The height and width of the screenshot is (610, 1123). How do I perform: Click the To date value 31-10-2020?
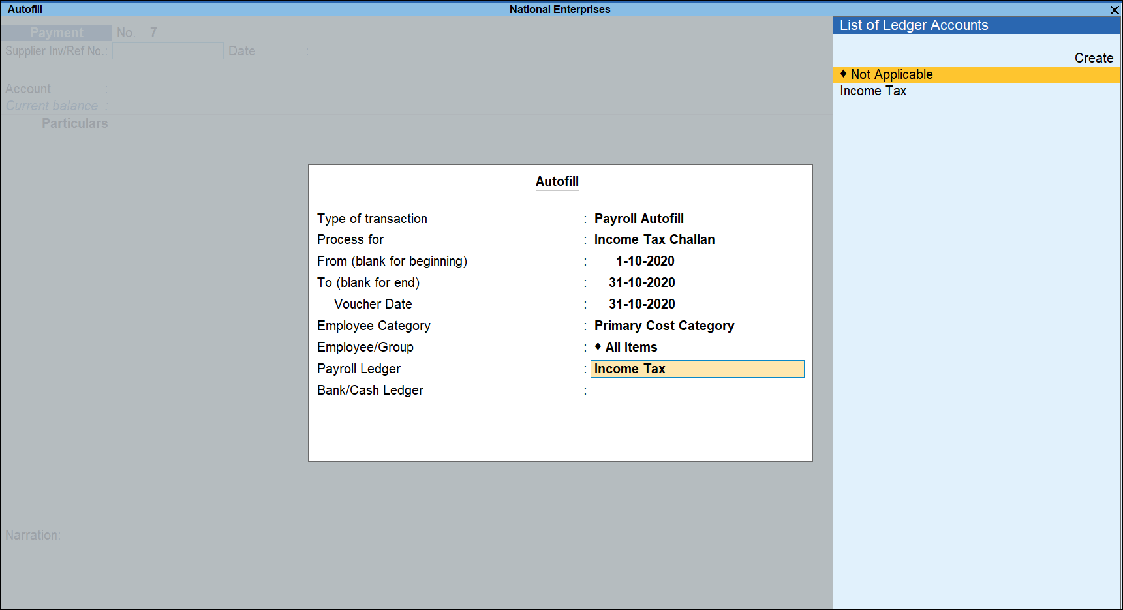(641, 282)
